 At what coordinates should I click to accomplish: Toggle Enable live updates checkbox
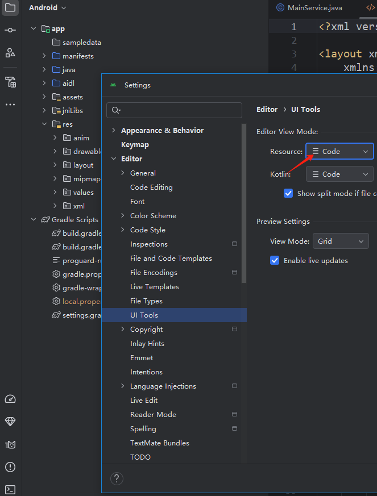pyautogui.click(x=275, y=260)
